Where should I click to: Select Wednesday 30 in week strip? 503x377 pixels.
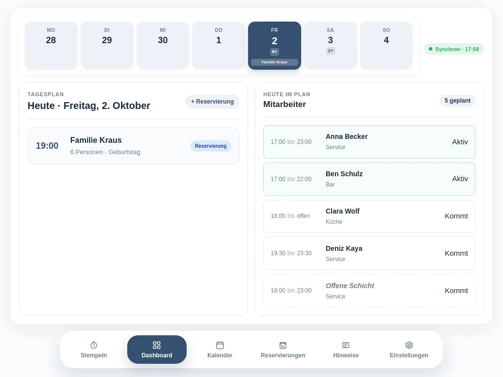coord(163,46)
